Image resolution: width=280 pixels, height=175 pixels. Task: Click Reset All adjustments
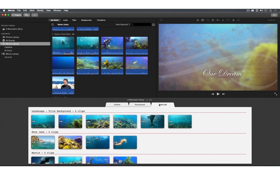pyautogui.click(x=271, y=20)
